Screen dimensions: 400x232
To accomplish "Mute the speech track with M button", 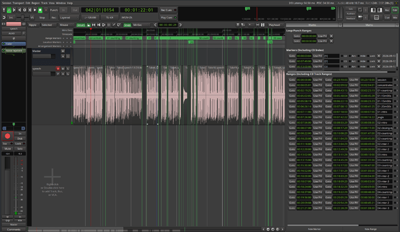I will (x=63, y=68).
